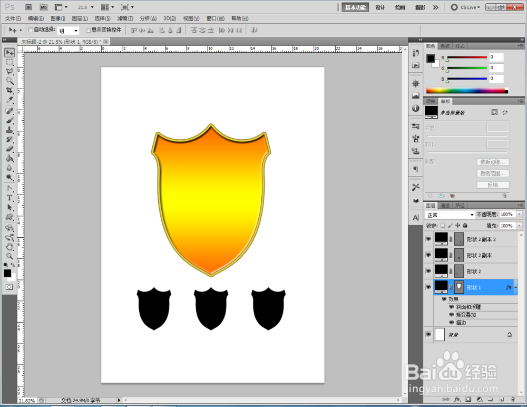This screenshot has height=407, width=527.
Task: Select the Clone Stamp tool
Action: pos(9,130)
